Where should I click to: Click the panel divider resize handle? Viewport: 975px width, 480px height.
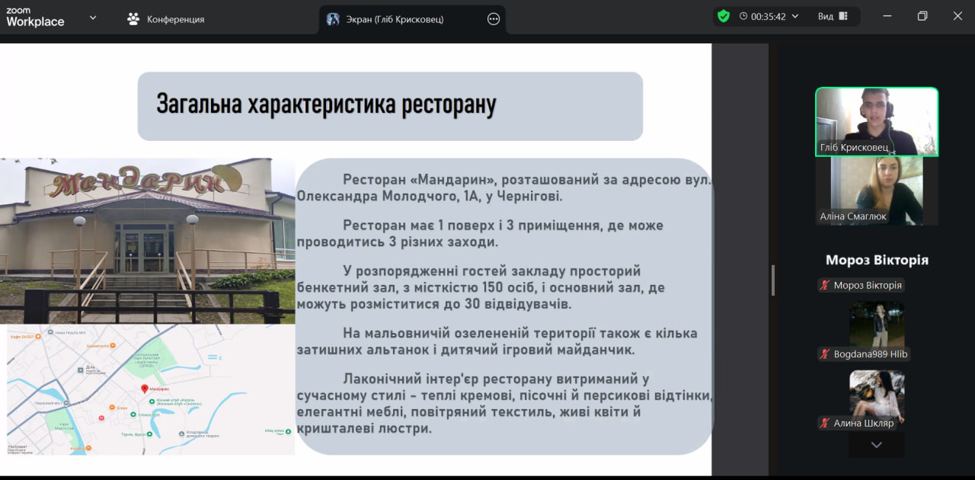pyautogui.click(x=772, y=280)
